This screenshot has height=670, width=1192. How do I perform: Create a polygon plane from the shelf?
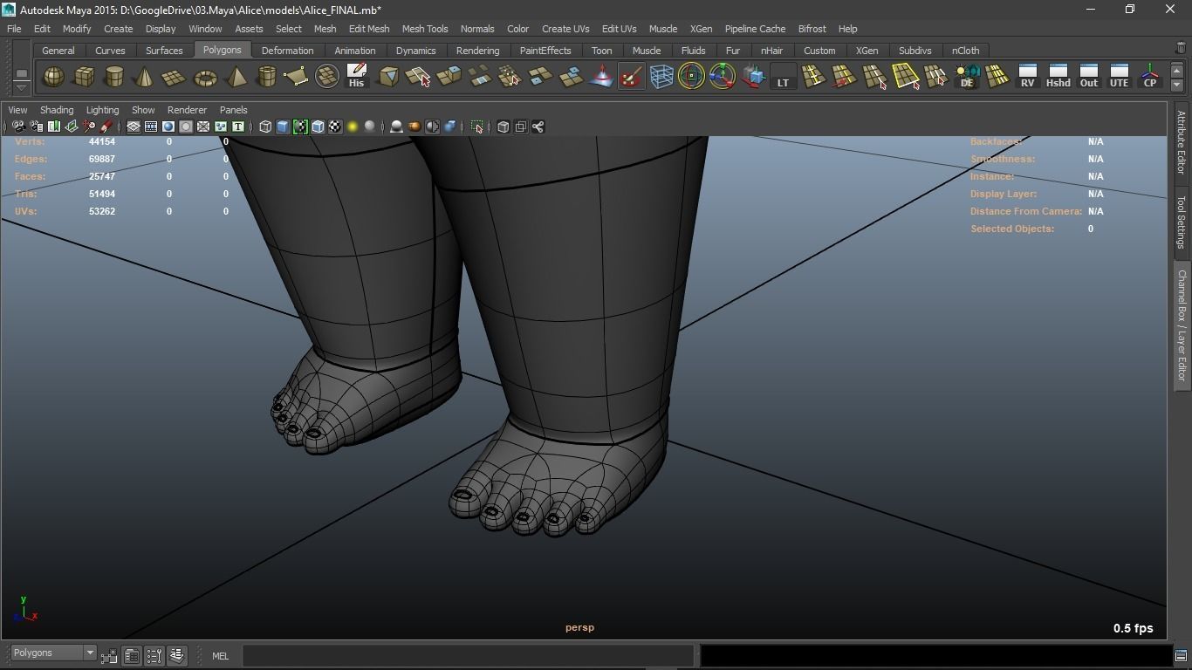[175, 77]
